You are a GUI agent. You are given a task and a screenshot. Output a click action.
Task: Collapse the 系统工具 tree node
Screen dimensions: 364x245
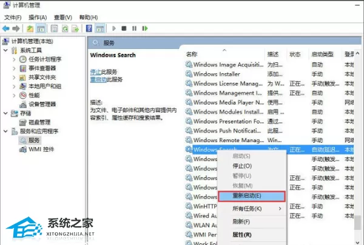tap(5, 50)
